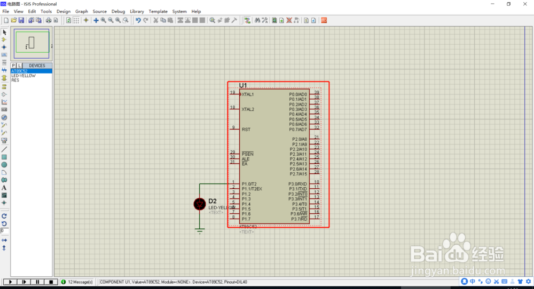Pick parts from the library
This screenshot has height=289, width=534.
[x=212, y=20]
